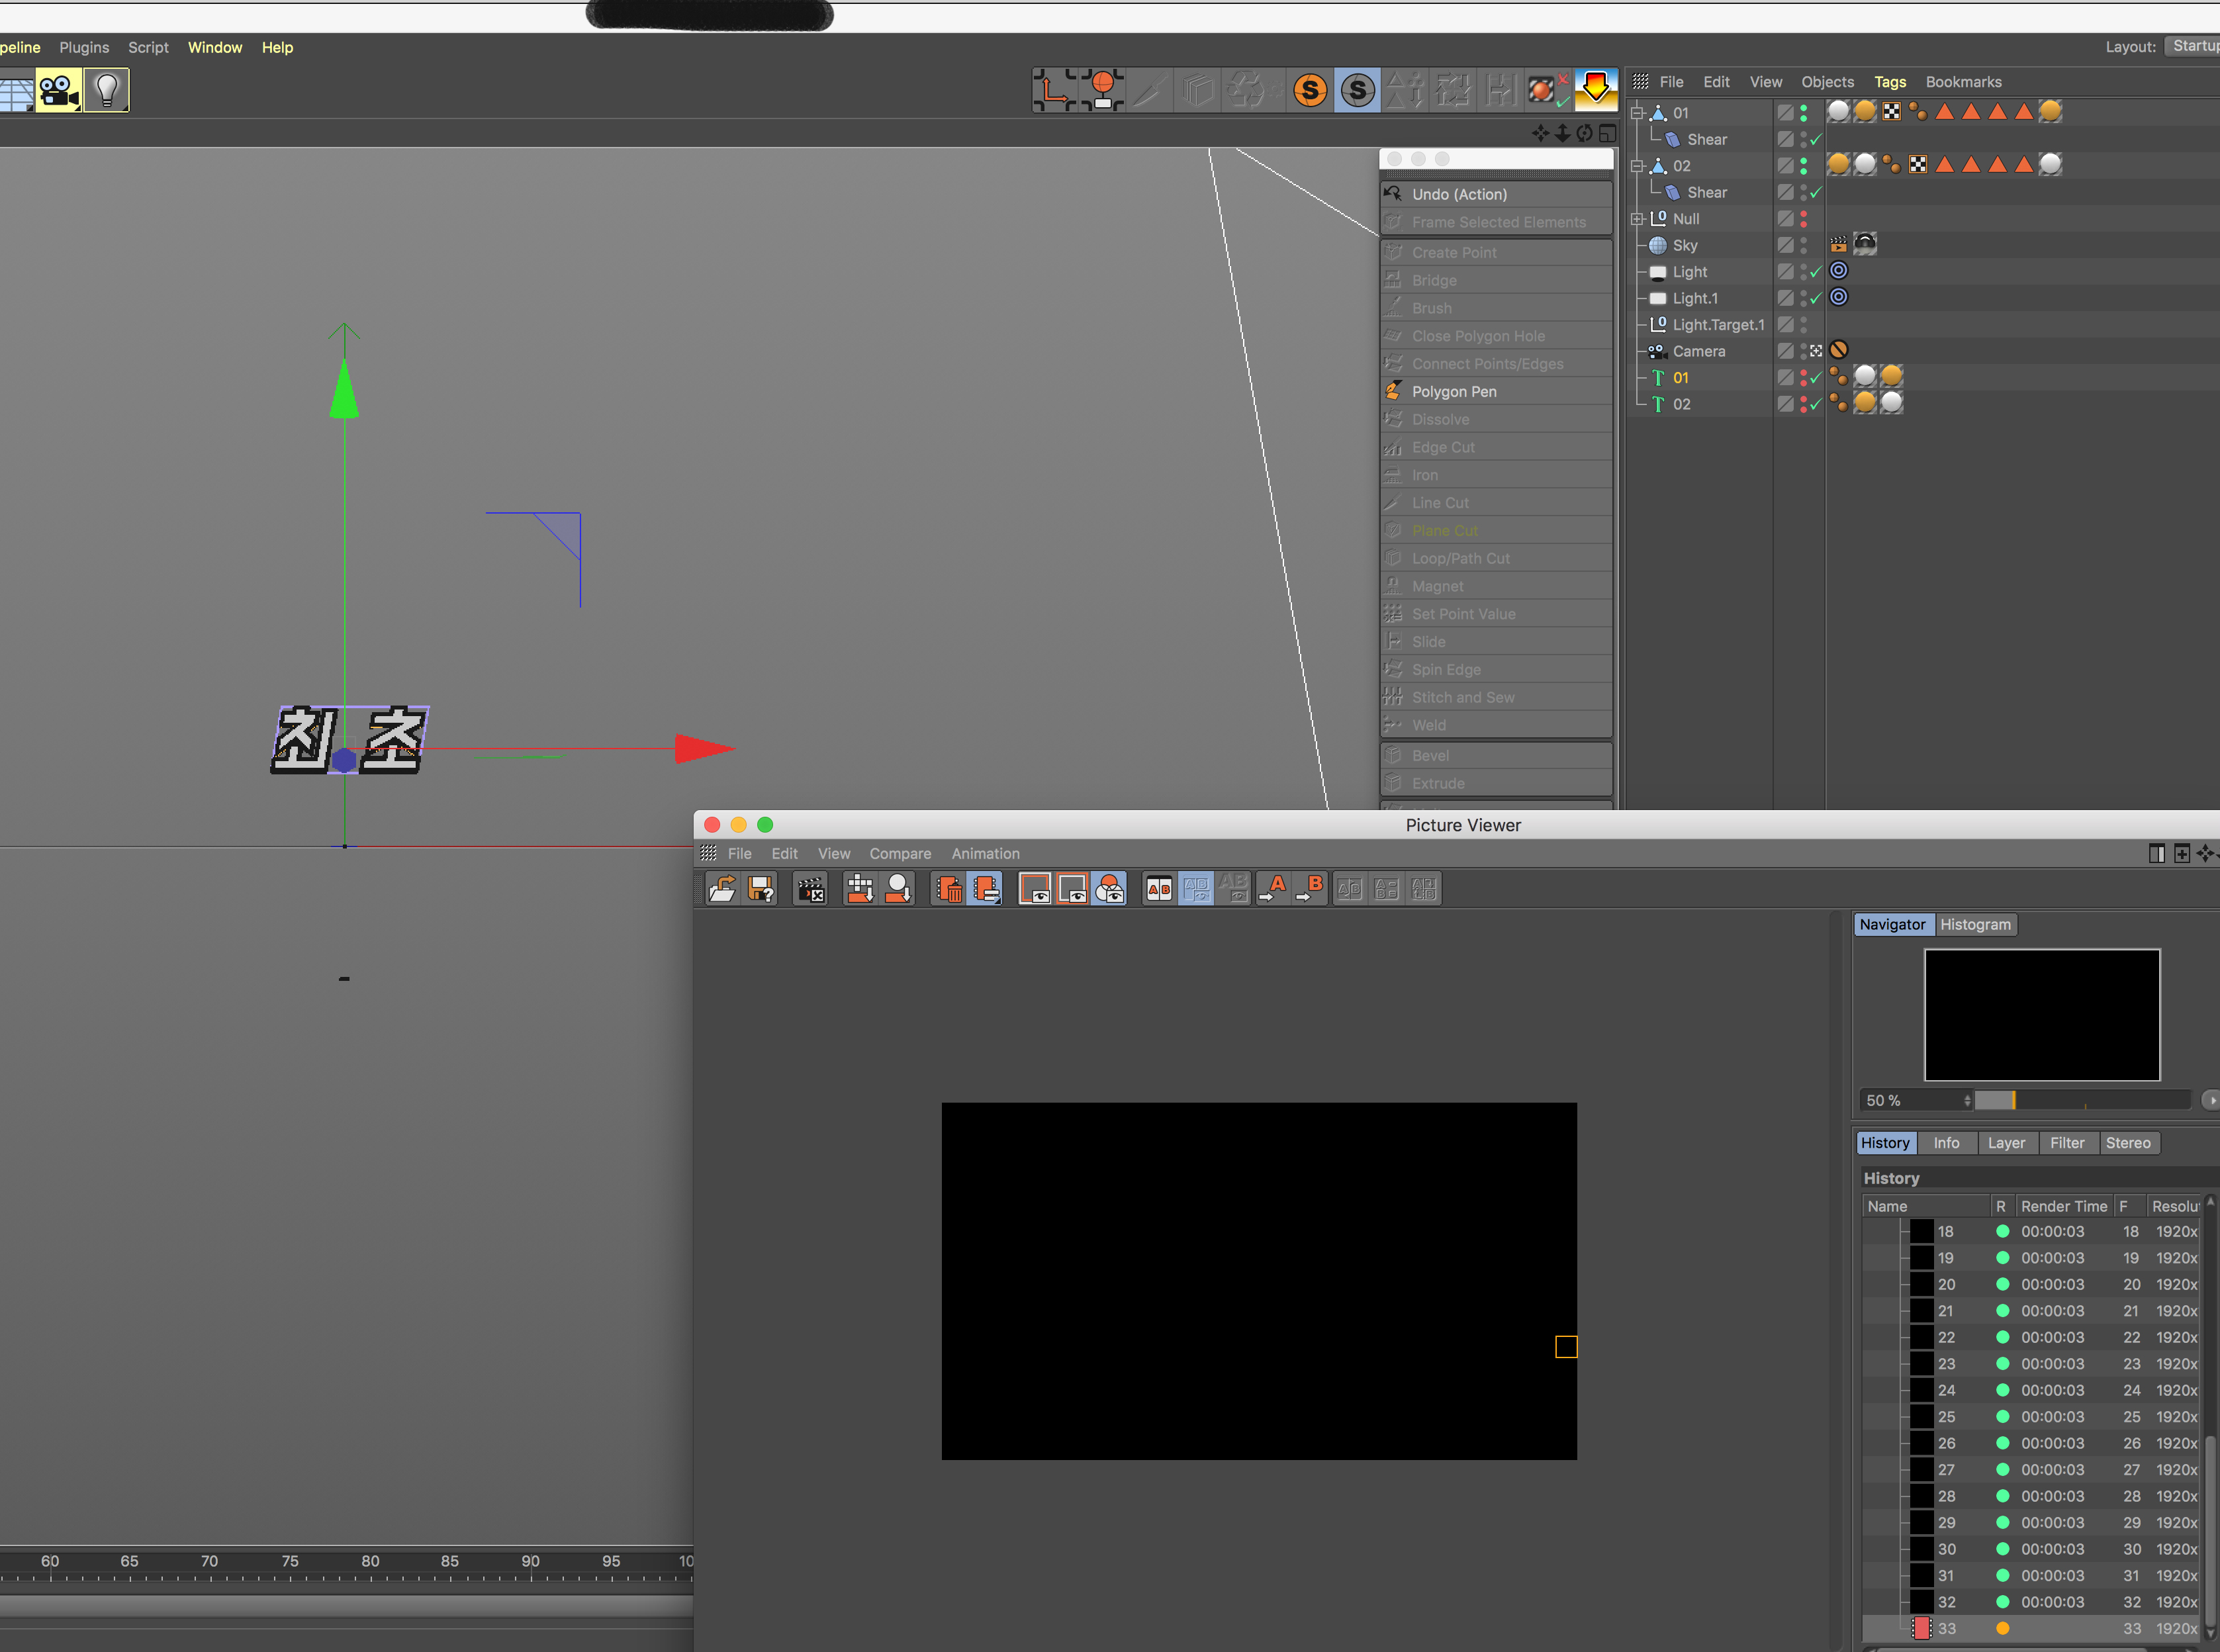This screenshot has height=1652, width=2220.
Task: Toggle the enable checkmark for text object 01
Action: pyautogui.click(x=1816, y=378)
